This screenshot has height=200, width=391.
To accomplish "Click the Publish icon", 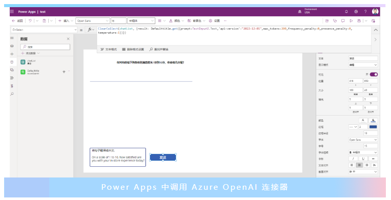I will click(x=373, y=21).
